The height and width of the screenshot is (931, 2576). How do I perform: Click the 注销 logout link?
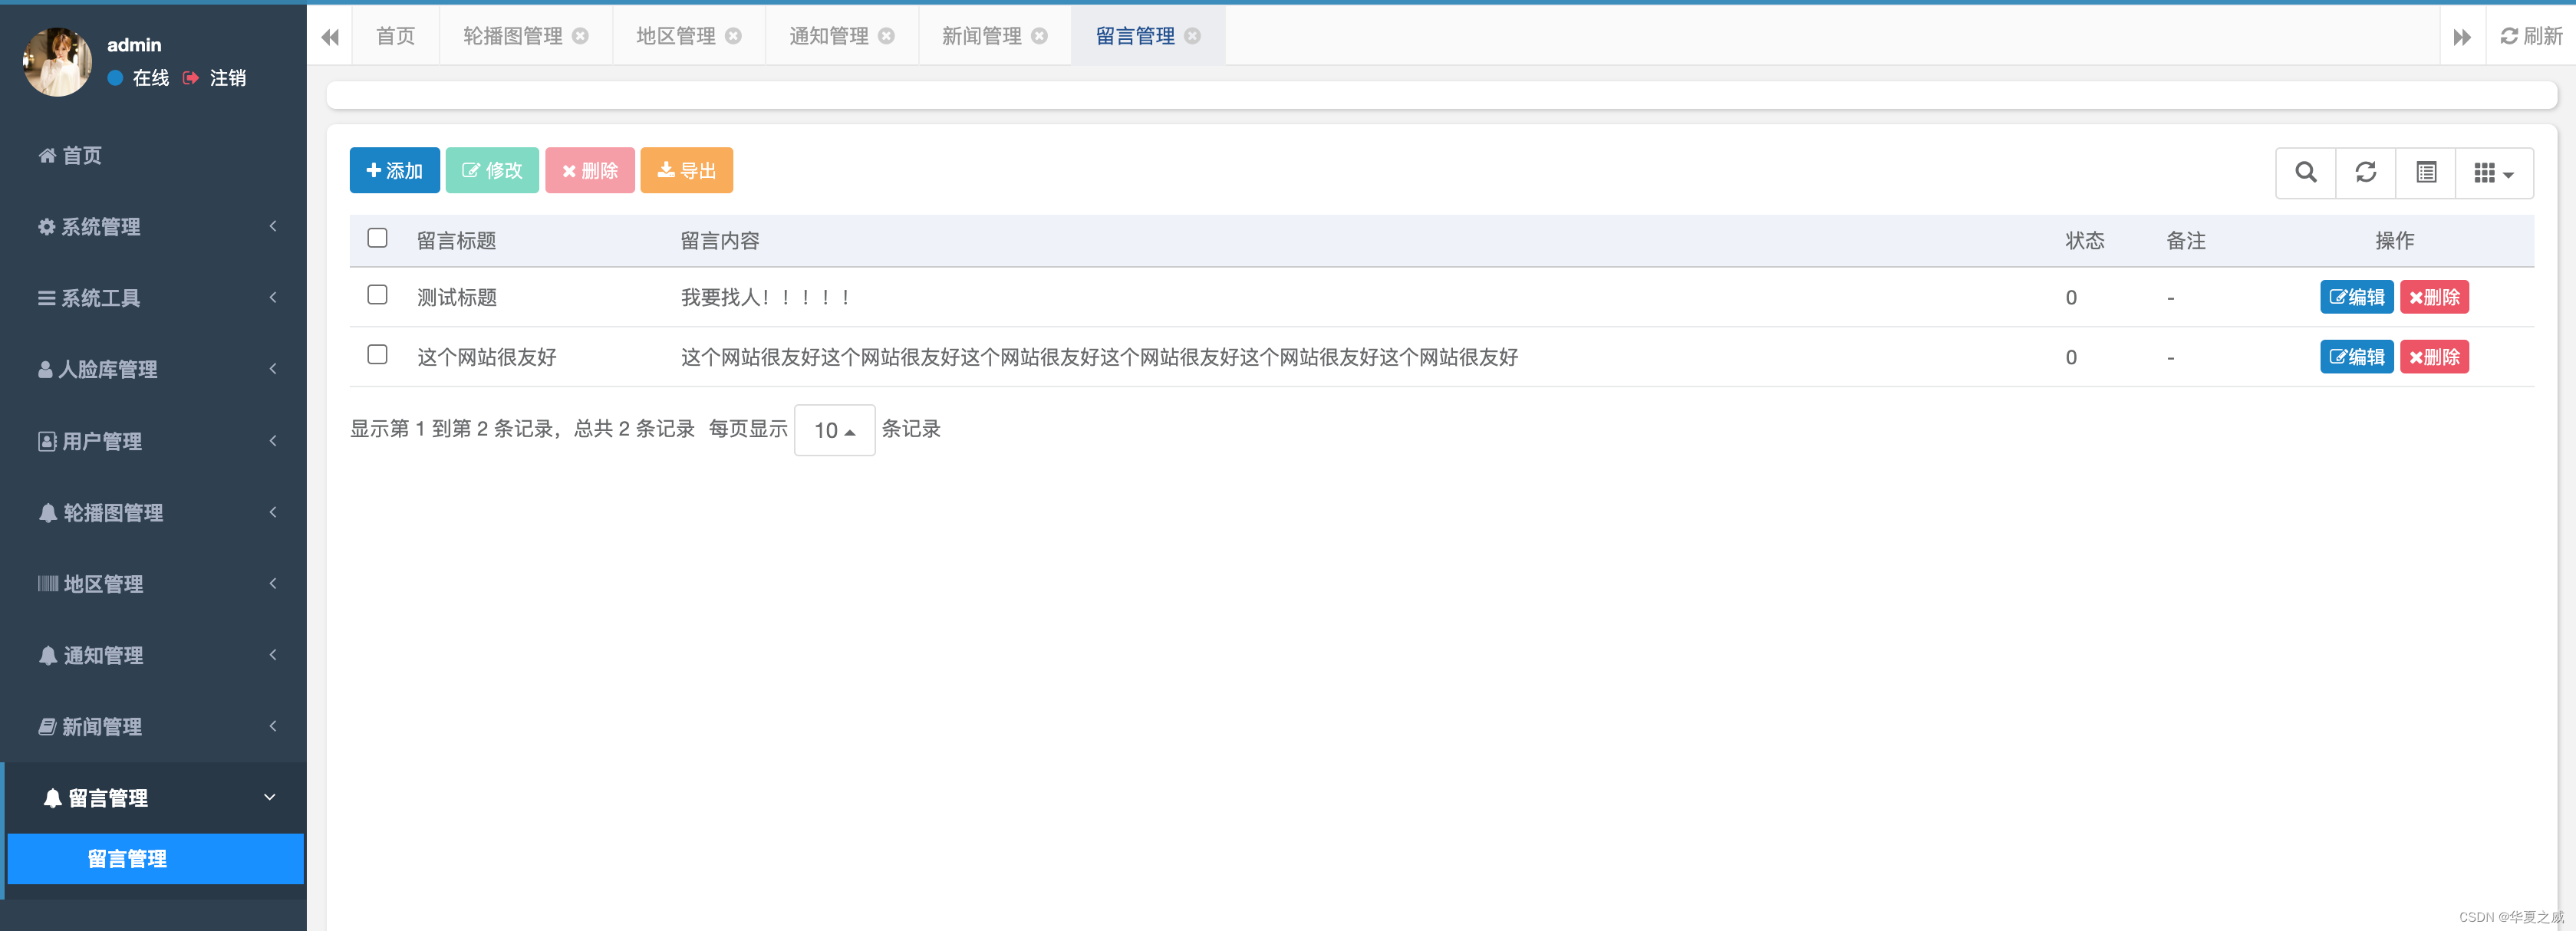(x=216, y=78)
